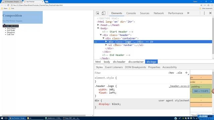
Task: Open the Accessibility pane tab
Action: 170,67
